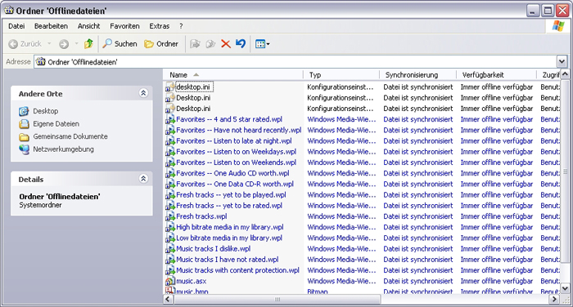This screenshot has width=573, height=307.
Task: Click the grayed move-to-folder toolbar icon
Action: [x=195, y=44]
